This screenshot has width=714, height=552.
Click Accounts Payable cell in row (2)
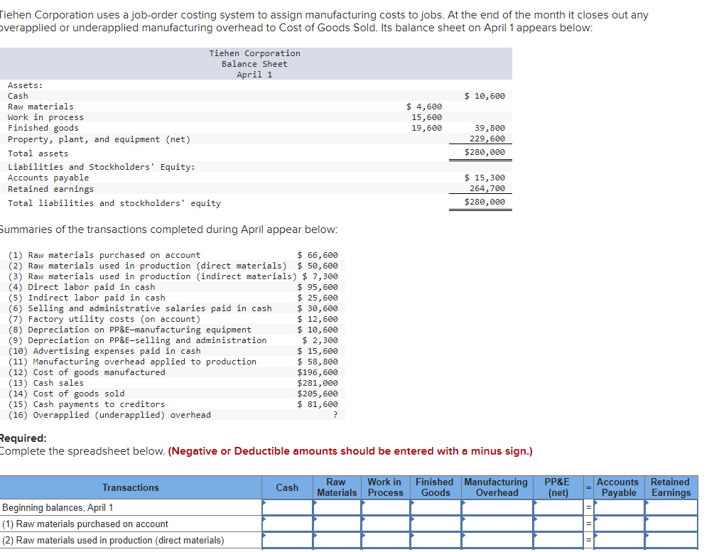[x=619, y=540]
